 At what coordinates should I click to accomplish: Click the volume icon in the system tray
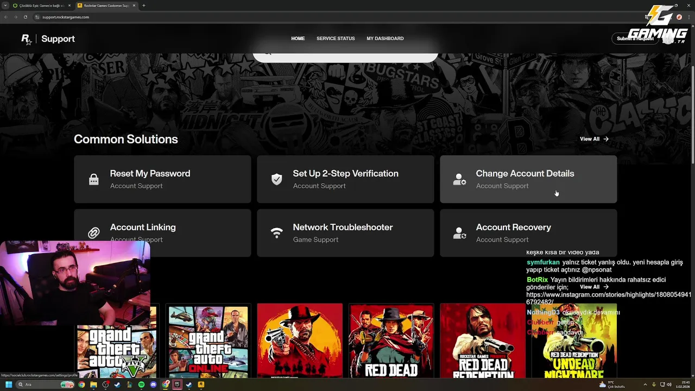[x=669, y=384]
